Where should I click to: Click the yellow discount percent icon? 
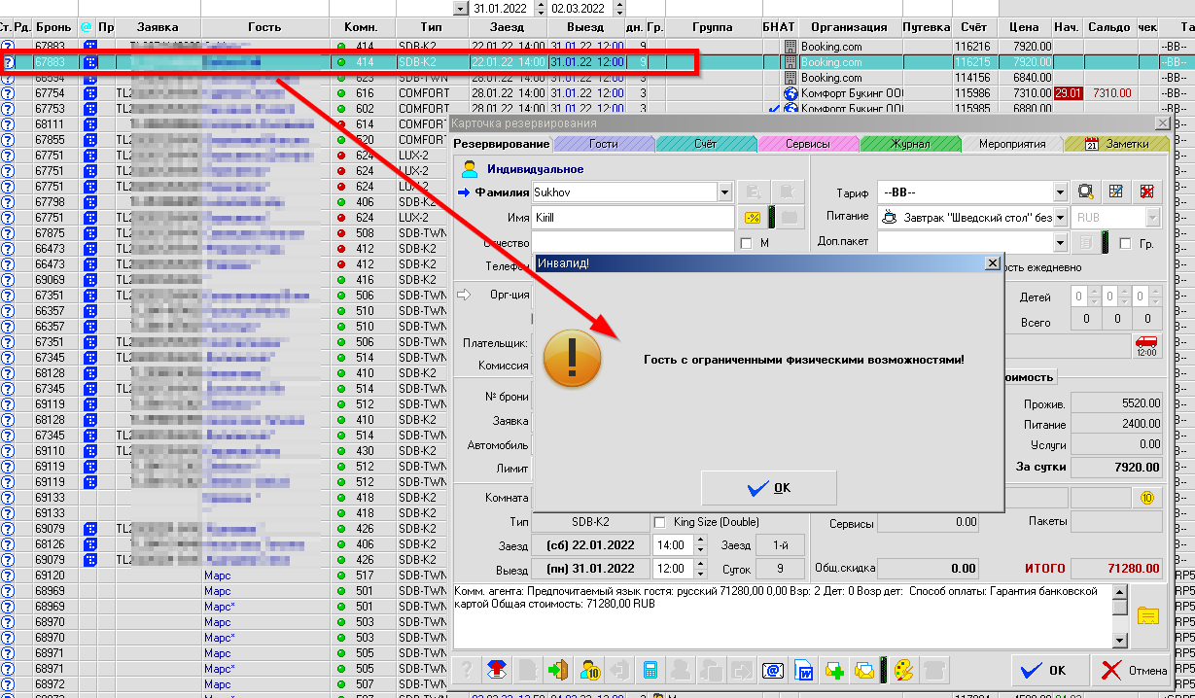click(753, 217)
